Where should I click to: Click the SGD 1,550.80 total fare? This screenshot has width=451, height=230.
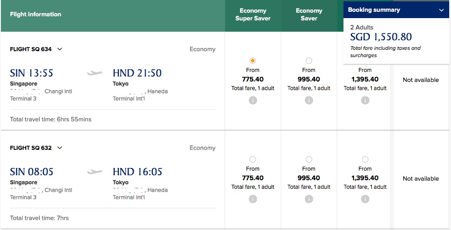click(381, 37)
